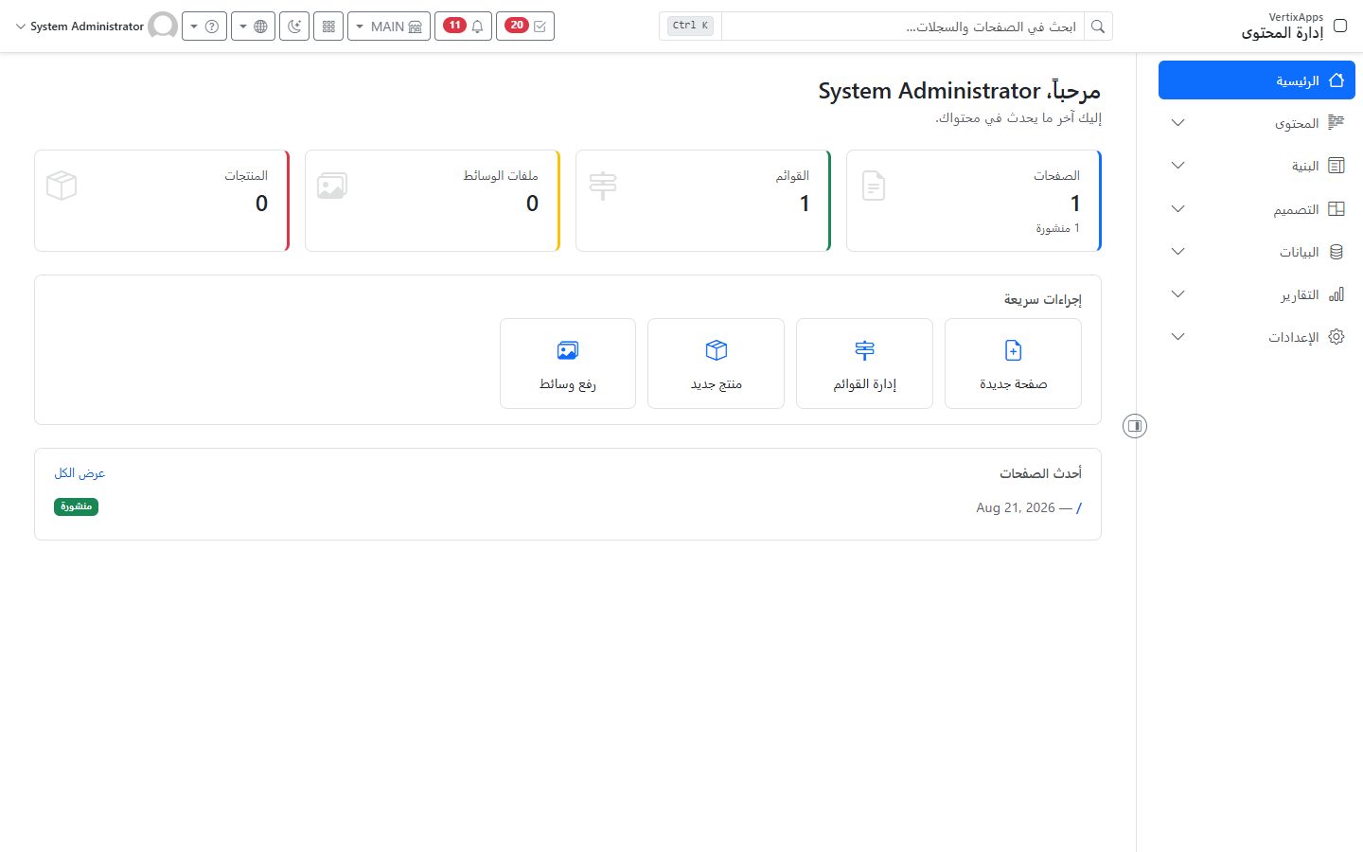Open the notifications bell with 11 badge
The image size is (1363, 852).
point(463,27)
